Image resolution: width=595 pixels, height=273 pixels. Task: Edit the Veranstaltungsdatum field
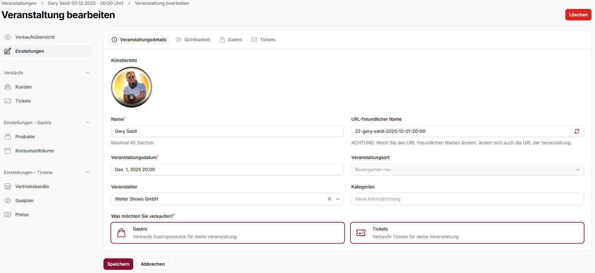[x=227, y=170]
